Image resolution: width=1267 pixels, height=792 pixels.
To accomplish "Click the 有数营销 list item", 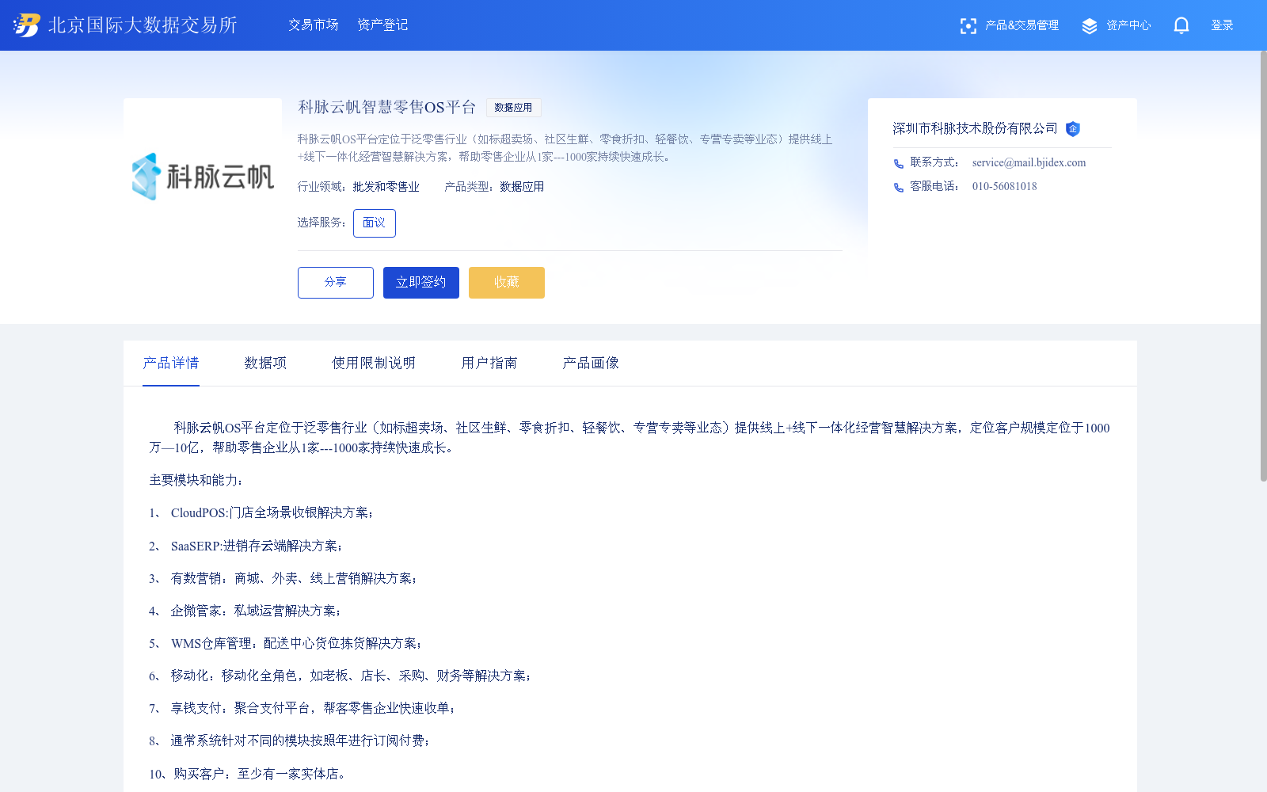I will 283,579.
